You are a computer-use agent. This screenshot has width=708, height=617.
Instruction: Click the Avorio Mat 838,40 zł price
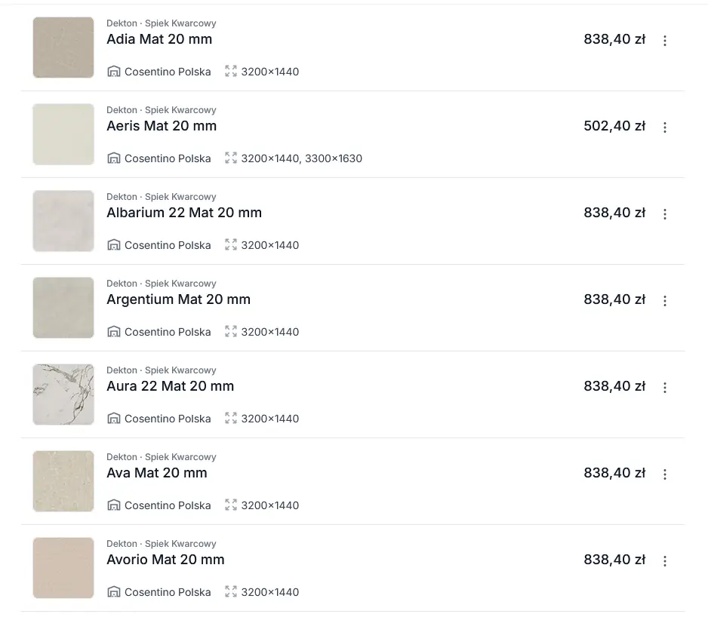614,560
